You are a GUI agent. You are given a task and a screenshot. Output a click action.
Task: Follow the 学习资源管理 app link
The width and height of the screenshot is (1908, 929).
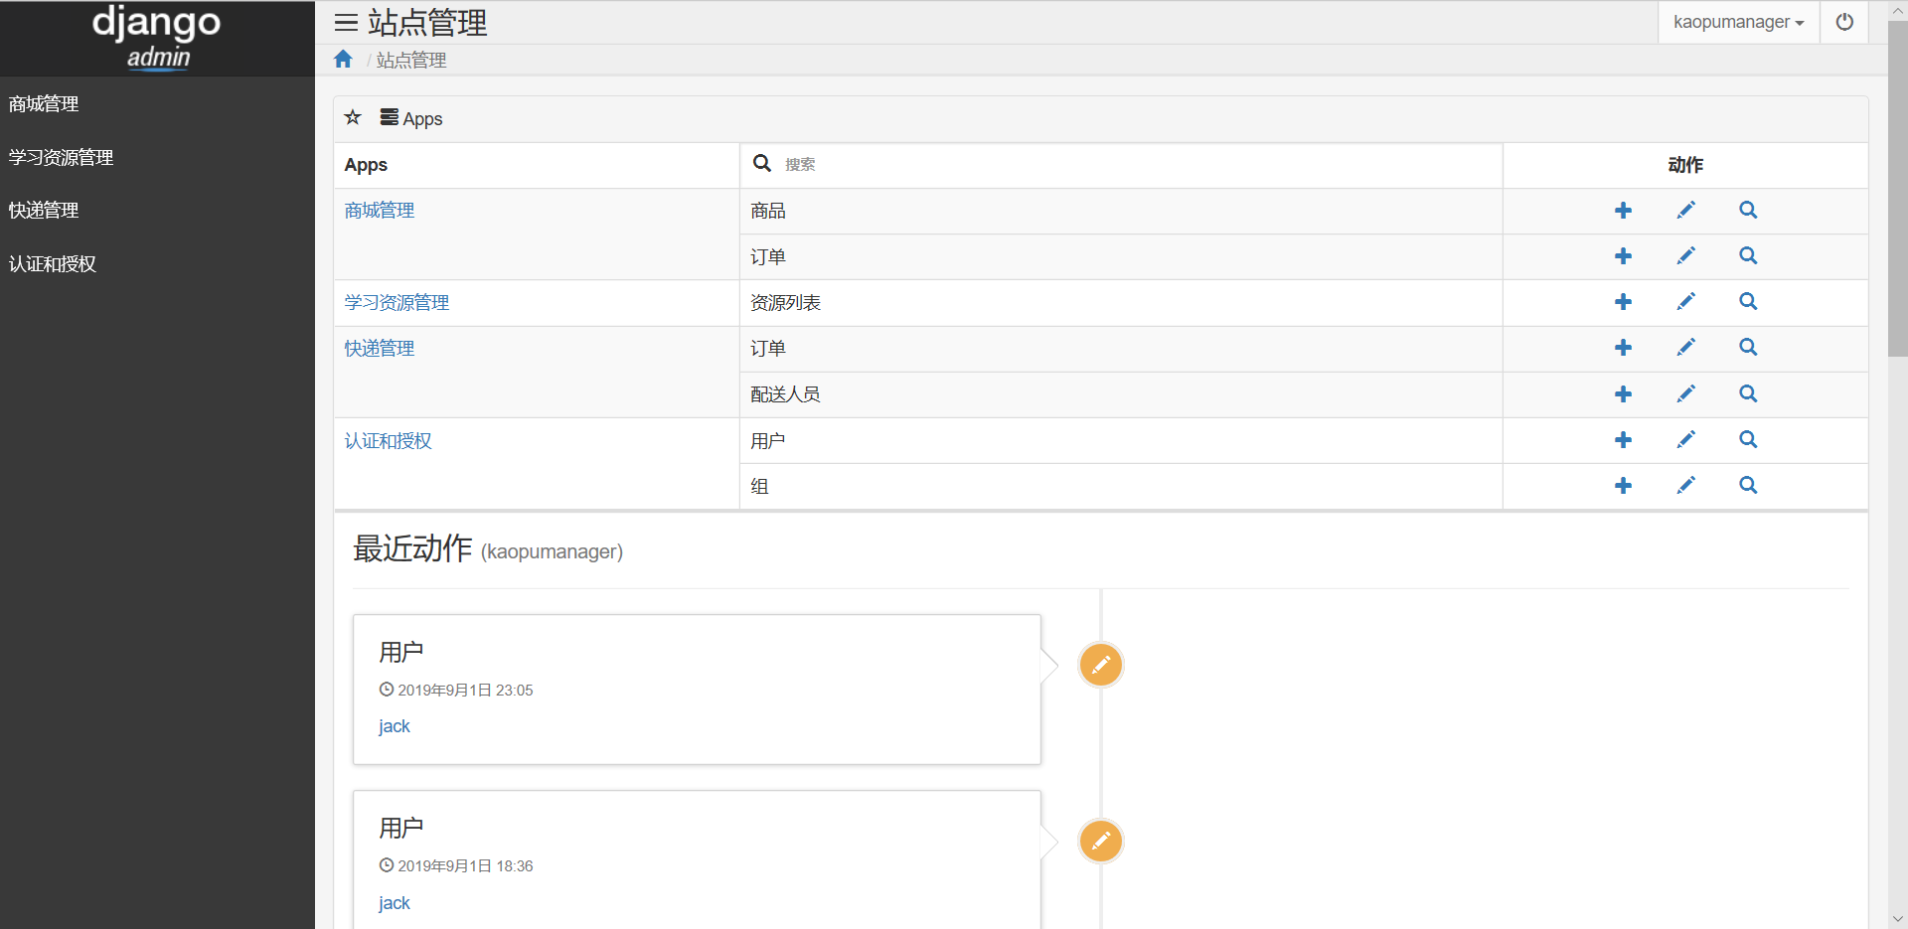click(396, 302)
